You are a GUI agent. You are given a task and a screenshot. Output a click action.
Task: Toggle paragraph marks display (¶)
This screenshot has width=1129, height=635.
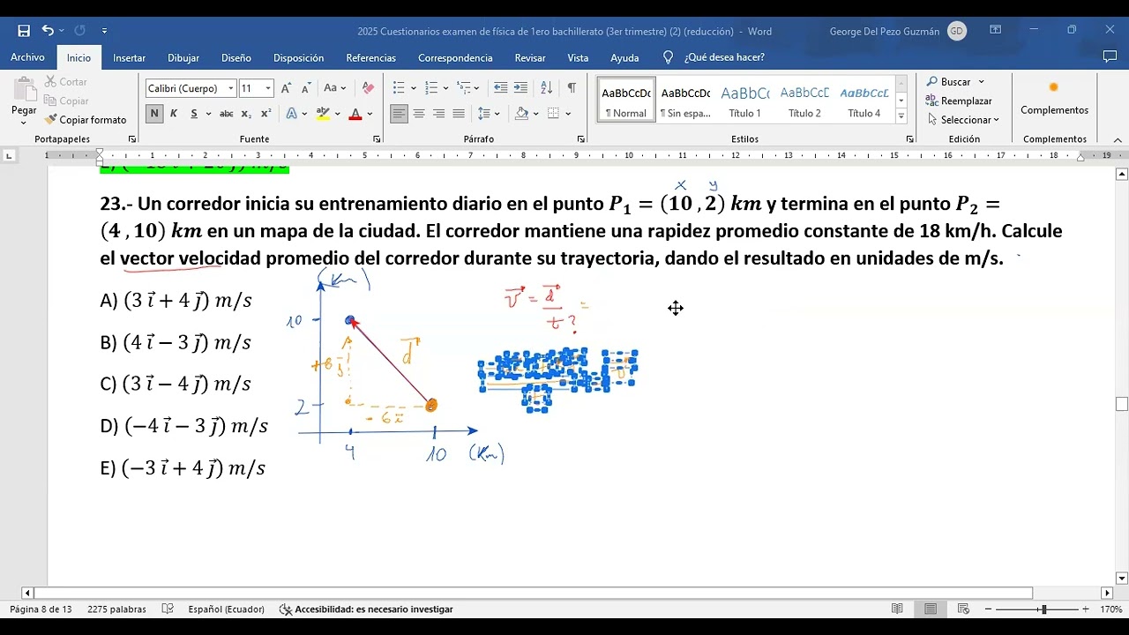point(572,88)
